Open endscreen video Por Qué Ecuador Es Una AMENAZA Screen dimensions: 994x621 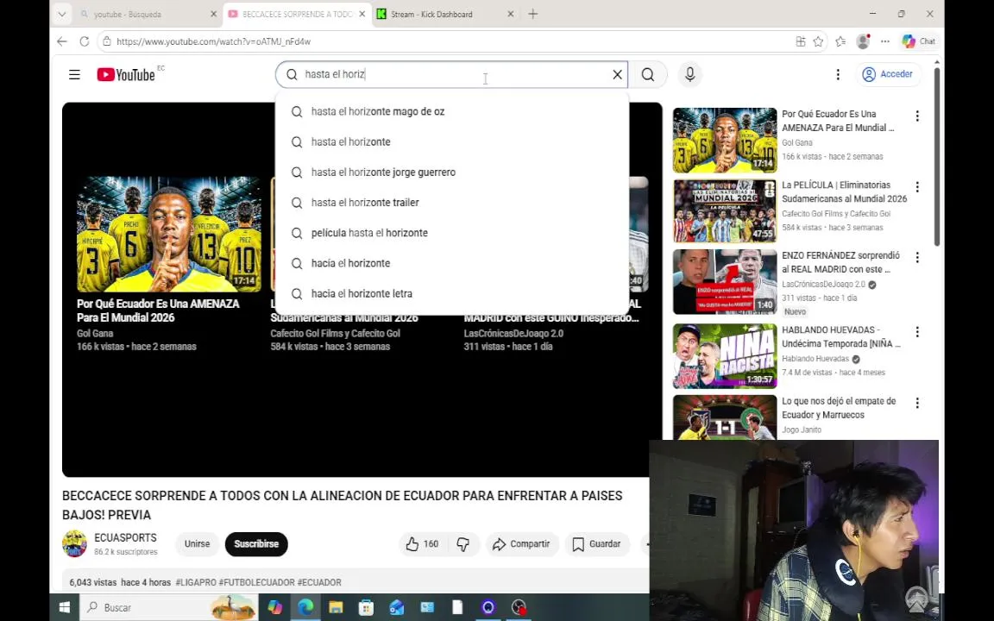coord(168,235)
